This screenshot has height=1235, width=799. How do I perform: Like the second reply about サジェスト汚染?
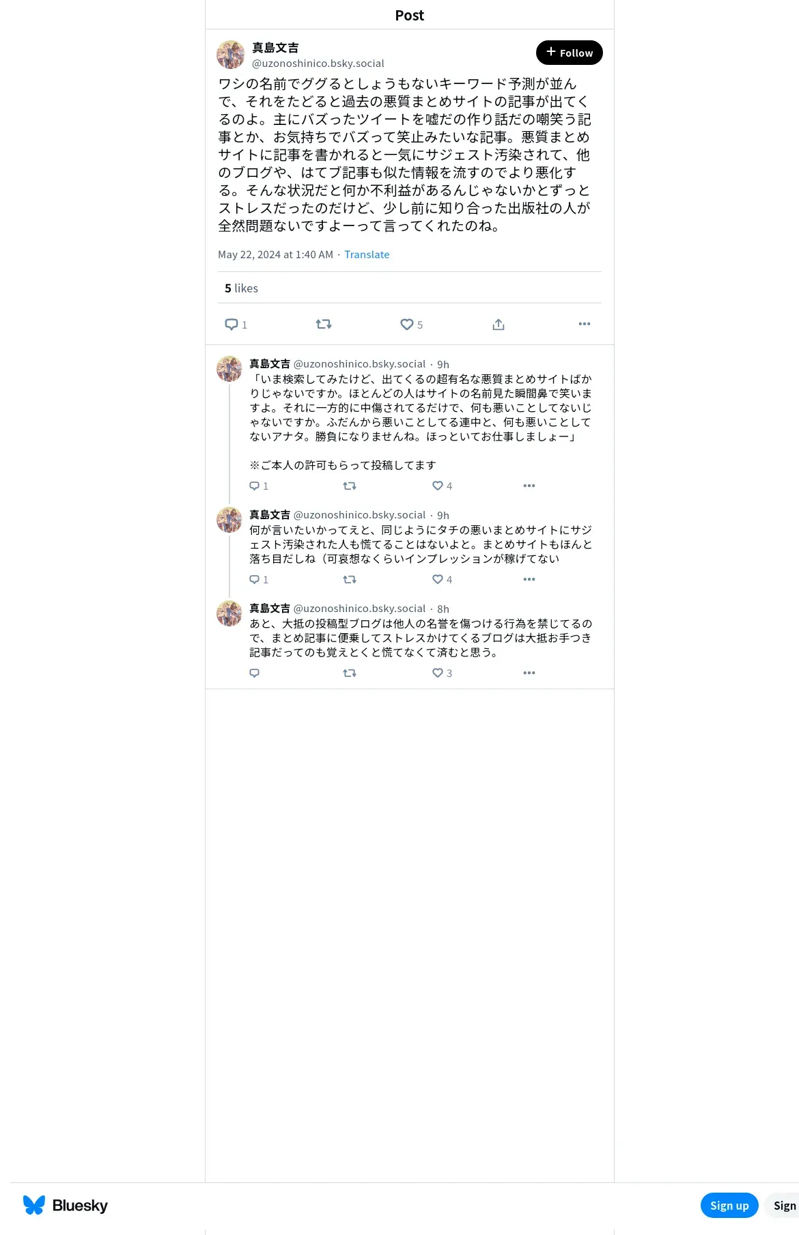click(x=438, y=579)
